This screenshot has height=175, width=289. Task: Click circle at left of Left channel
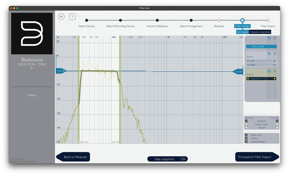[248, 61]
